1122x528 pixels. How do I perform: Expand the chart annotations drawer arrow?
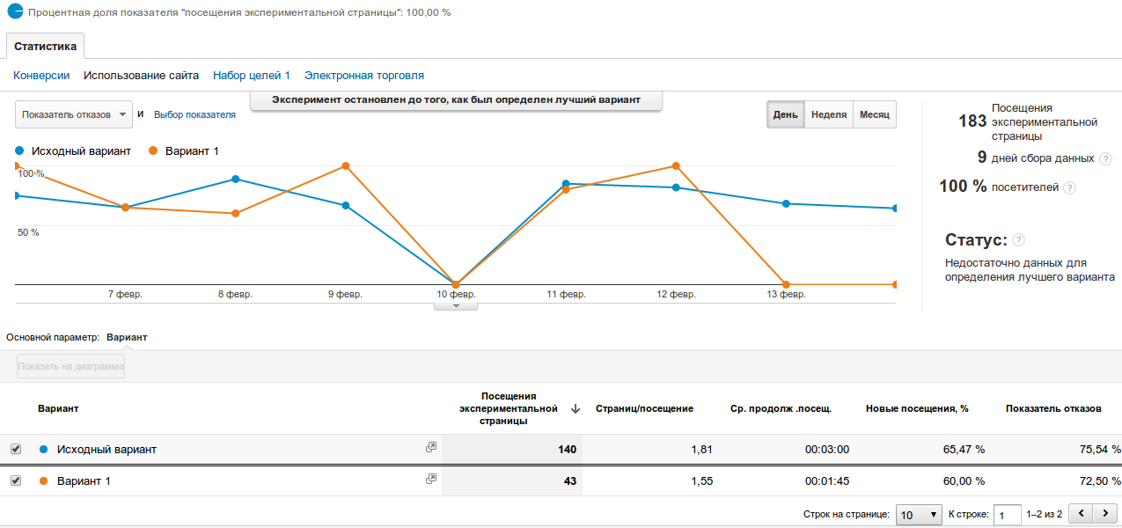(x=456, y=306)
